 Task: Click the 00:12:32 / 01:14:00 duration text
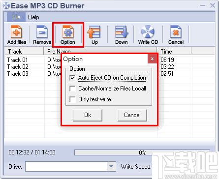pyautogui.click(x=32, y=152)
